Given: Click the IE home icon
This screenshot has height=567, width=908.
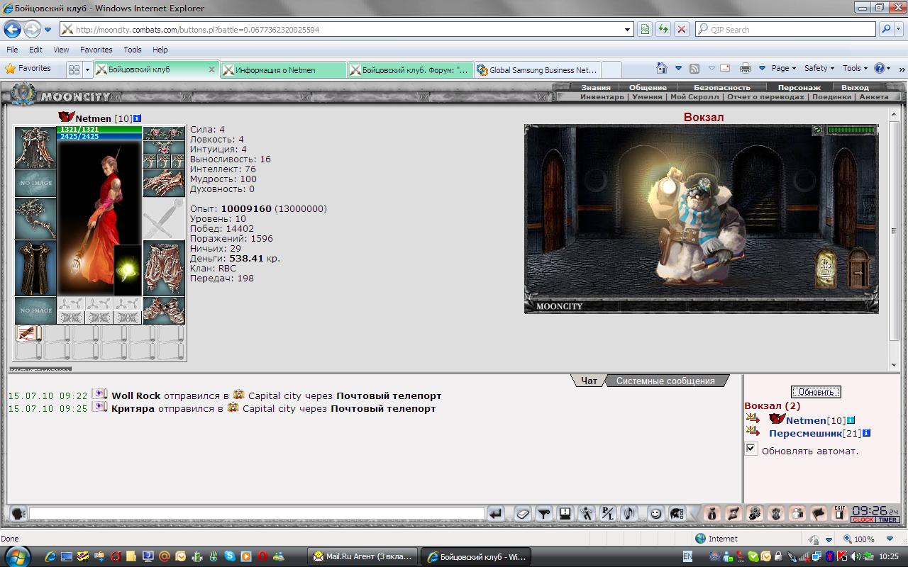Looking at the screenshot, I should click(x=662, y=69).
